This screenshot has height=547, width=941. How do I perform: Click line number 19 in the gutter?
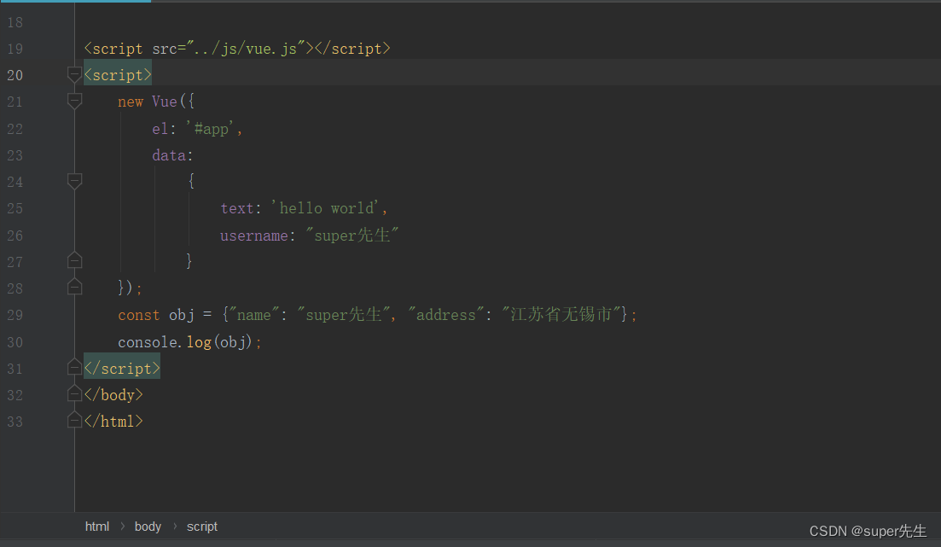click(x=15, y=49)
